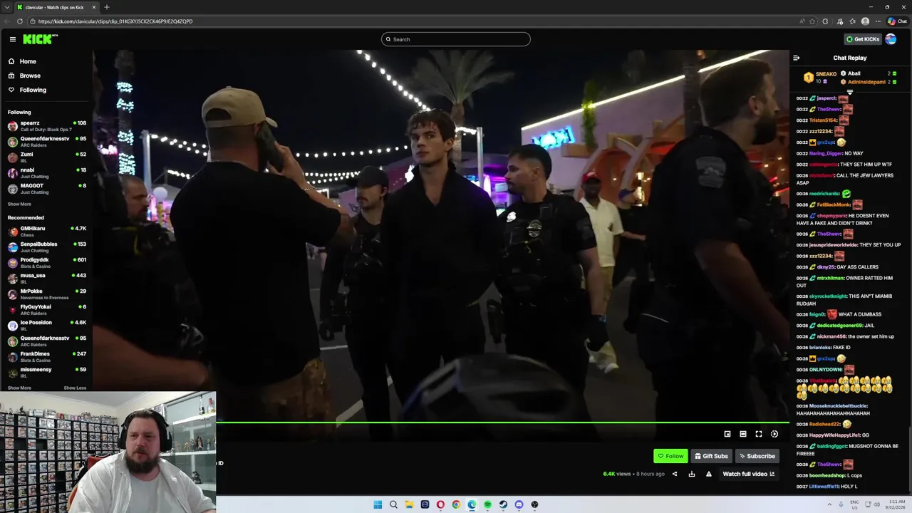Open Steam from taskbar
This screenshot has height=513, width=912.
[x=503, y=504]
